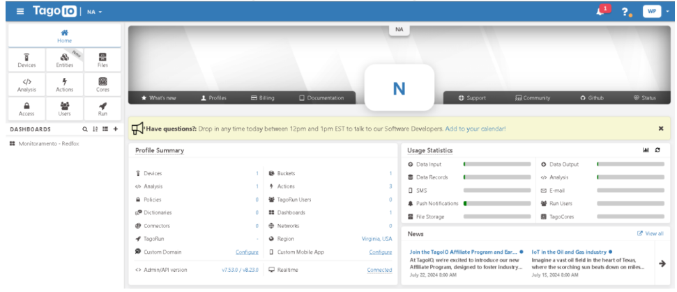
Task: Open Github link in banner
Action: (591, 98)
